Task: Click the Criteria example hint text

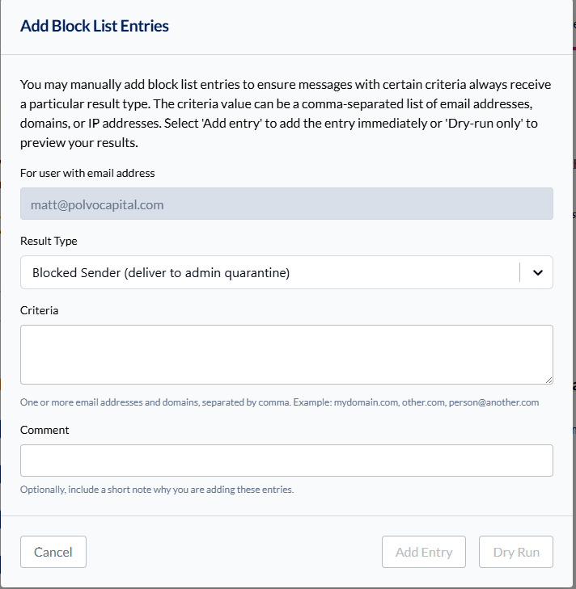Action: click(279, 402)
